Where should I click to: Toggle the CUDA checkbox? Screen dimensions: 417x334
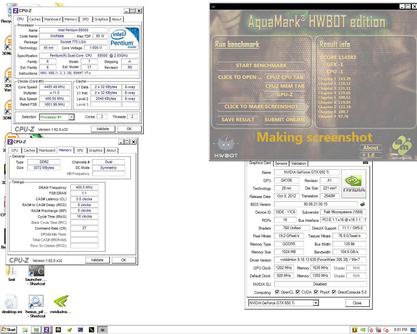[298, 292]
